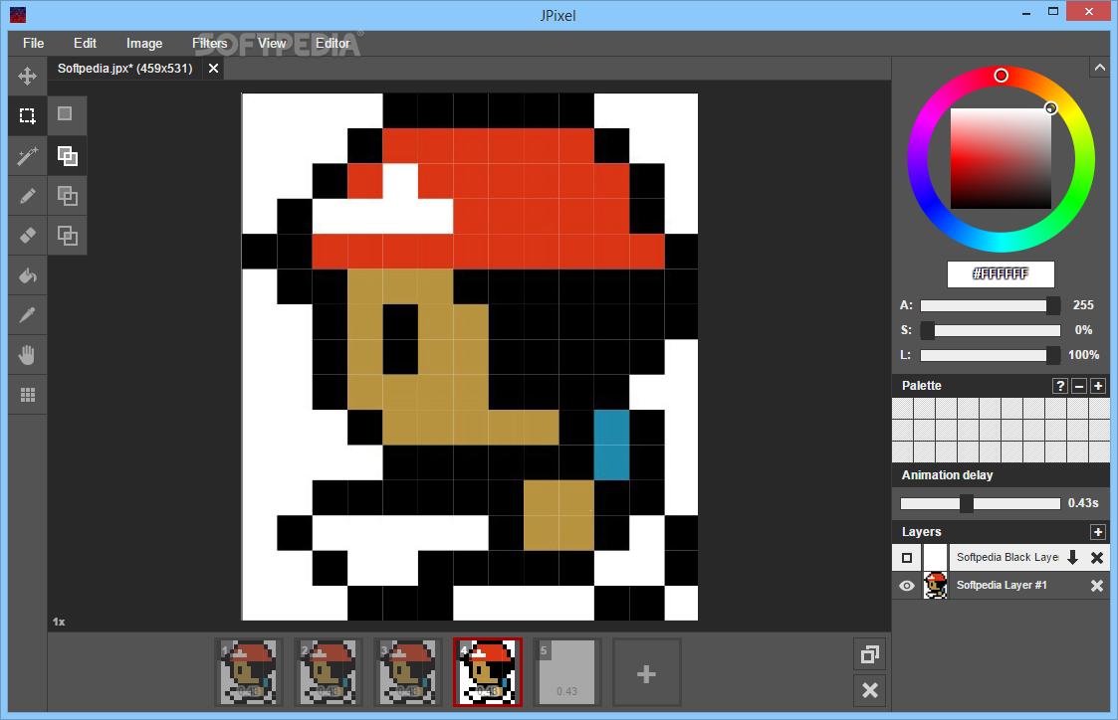This screenshot has height=720, width=1118.
Task: Delete the Softpedia Black Layer
Action: tap(1097, 558)
